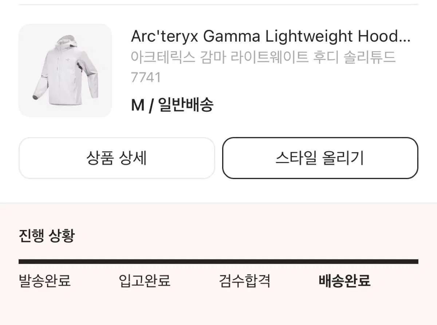Screen dimensions: 437x325
Task: Select the bold 배송완료 delivery complete step
Action: [x=345, y=281]
